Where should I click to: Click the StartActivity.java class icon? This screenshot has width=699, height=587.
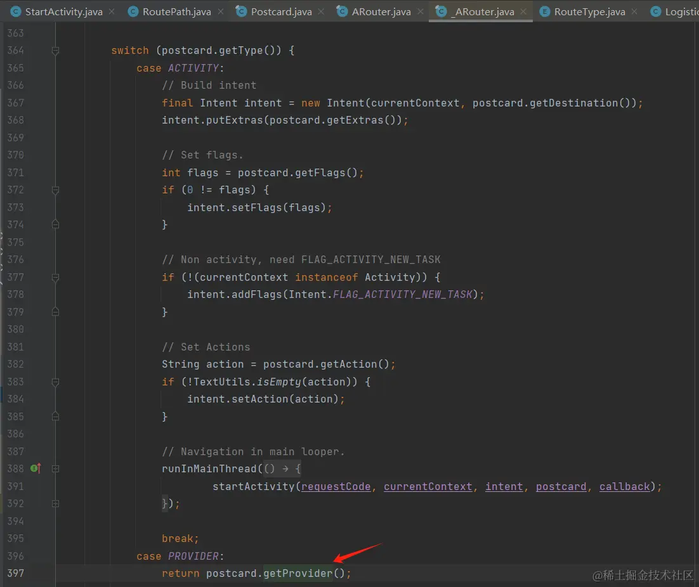(x=16, y=11)
